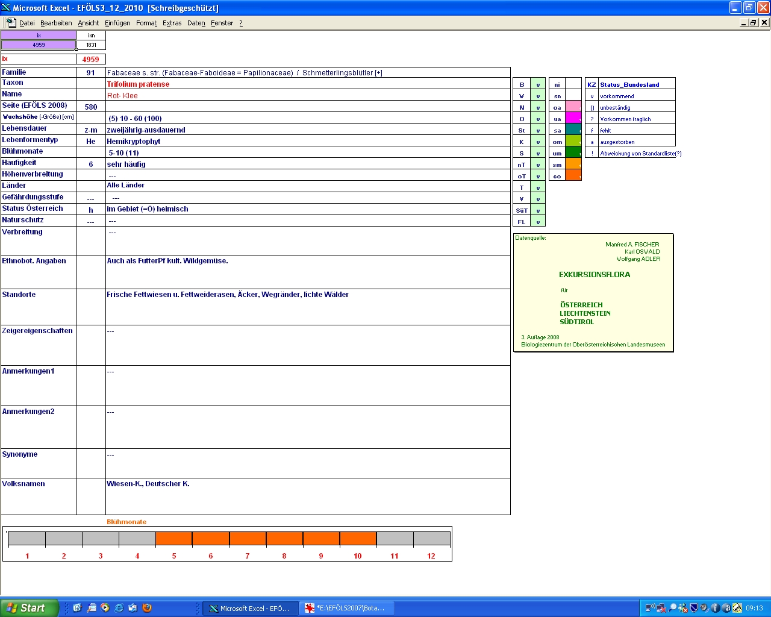Image resolution: width=771 pixels, height=617 pixels.
Task: Click the teal sa color swatch
Action: click(x=573, y=130)
